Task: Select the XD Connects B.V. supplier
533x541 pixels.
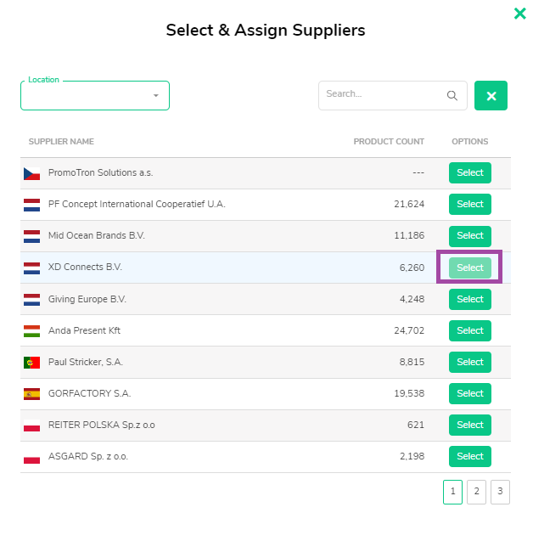Action: (x=470, y=268)
